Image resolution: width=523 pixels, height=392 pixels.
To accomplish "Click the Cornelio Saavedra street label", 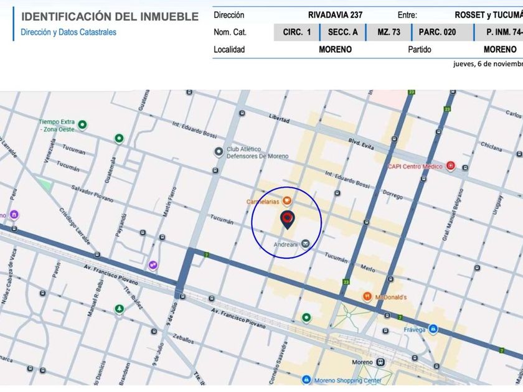I will (x=278, y=363).
